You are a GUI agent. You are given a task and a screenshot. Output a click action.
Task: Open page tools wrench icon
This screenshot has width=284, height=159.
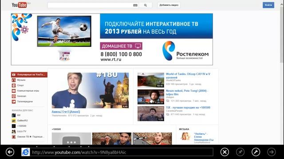coord(256,152)
